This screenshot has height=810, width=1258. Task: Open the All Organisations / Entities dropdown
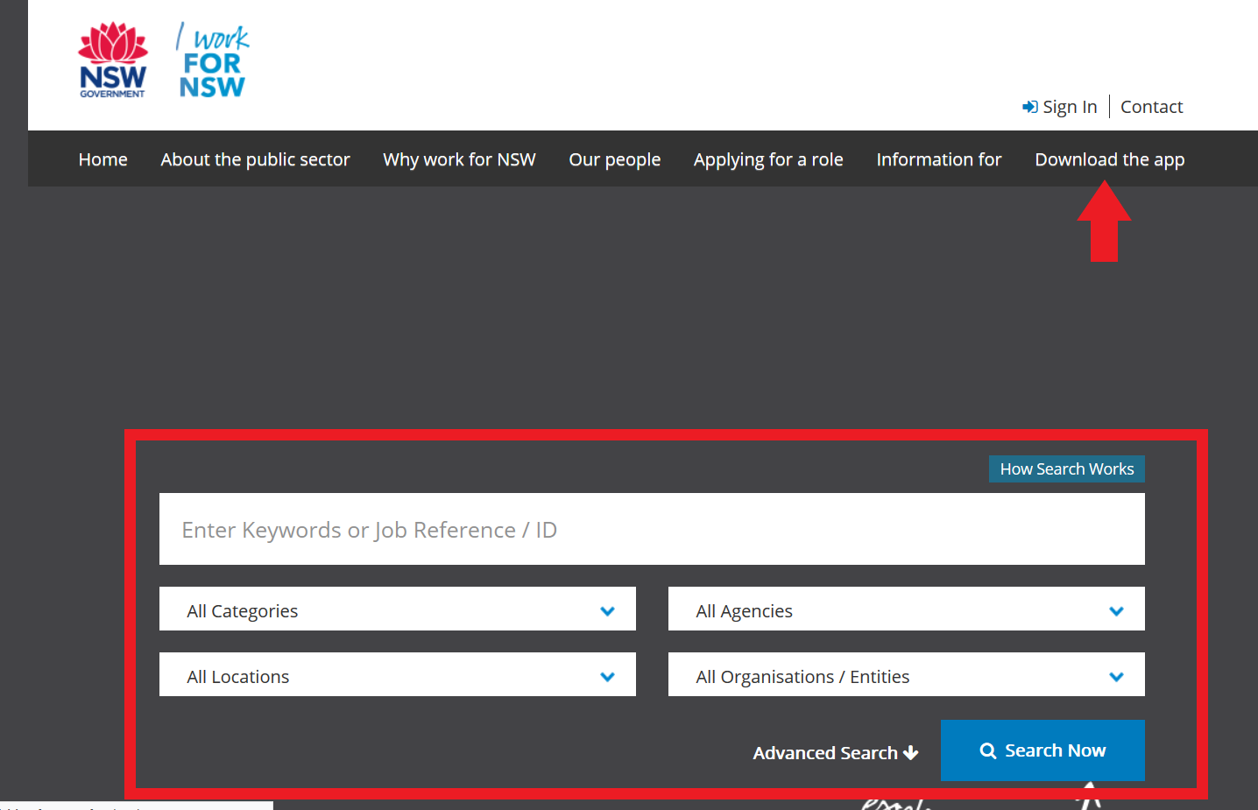[906, 674]
